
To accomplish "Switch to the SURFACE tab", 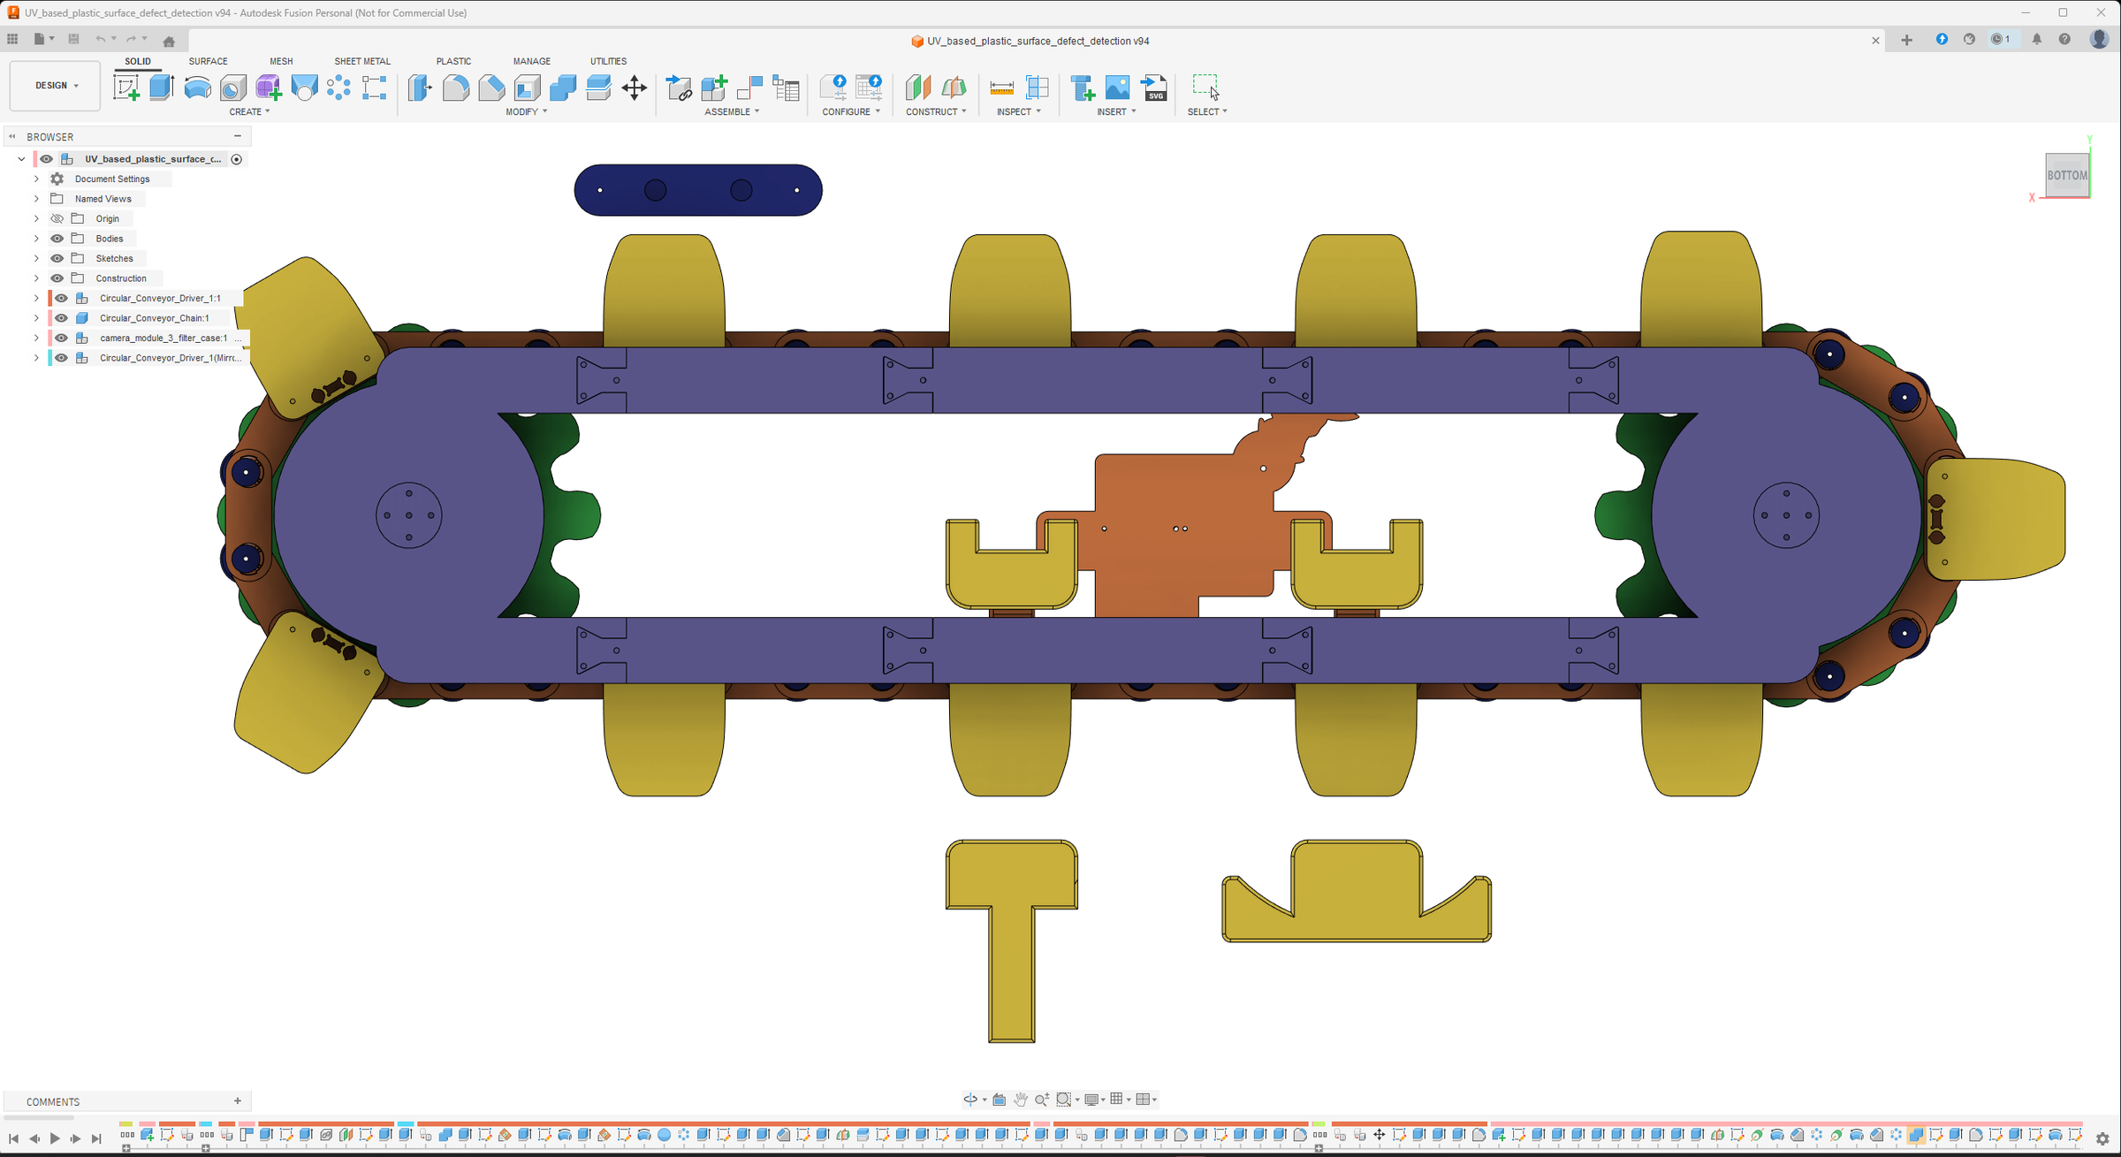I will pos(208,61).
